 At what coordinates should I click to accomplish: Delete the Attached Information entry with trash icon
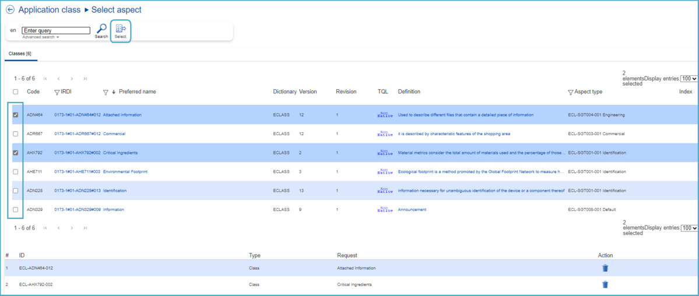tap(605, 268)
